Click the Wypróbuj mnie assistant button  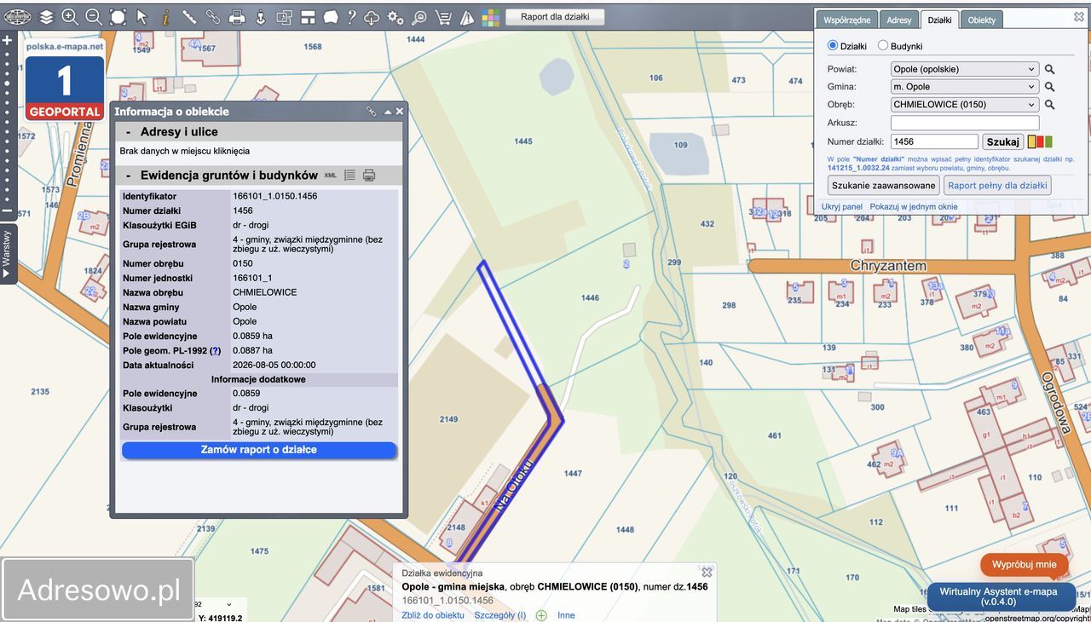tap(1024, 565)
